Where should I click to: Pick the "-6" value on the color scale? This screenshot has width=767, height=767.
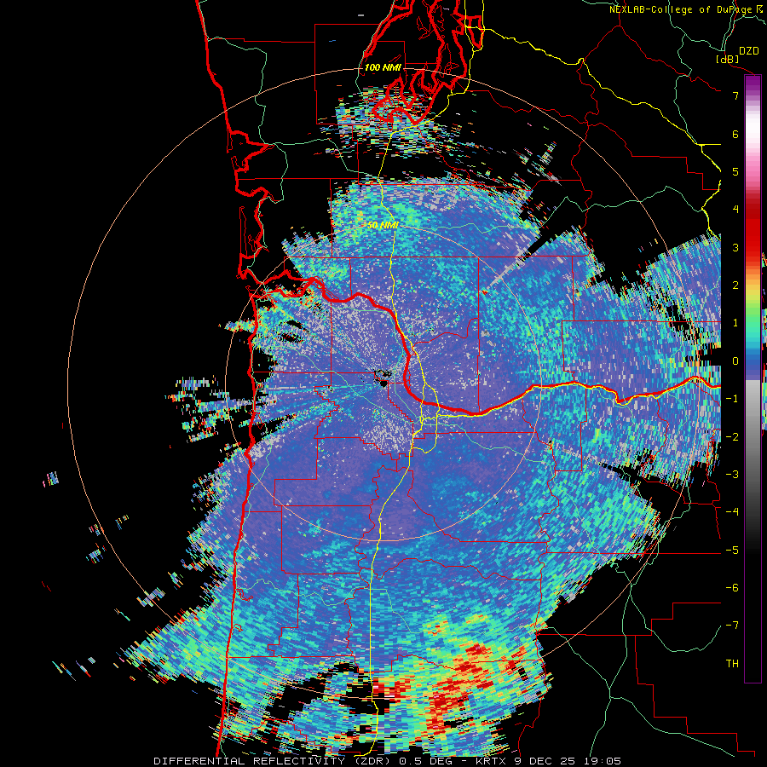point(732,588)
